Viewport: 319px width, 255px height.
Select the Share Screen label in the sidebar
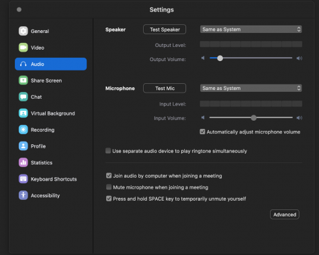46,81
